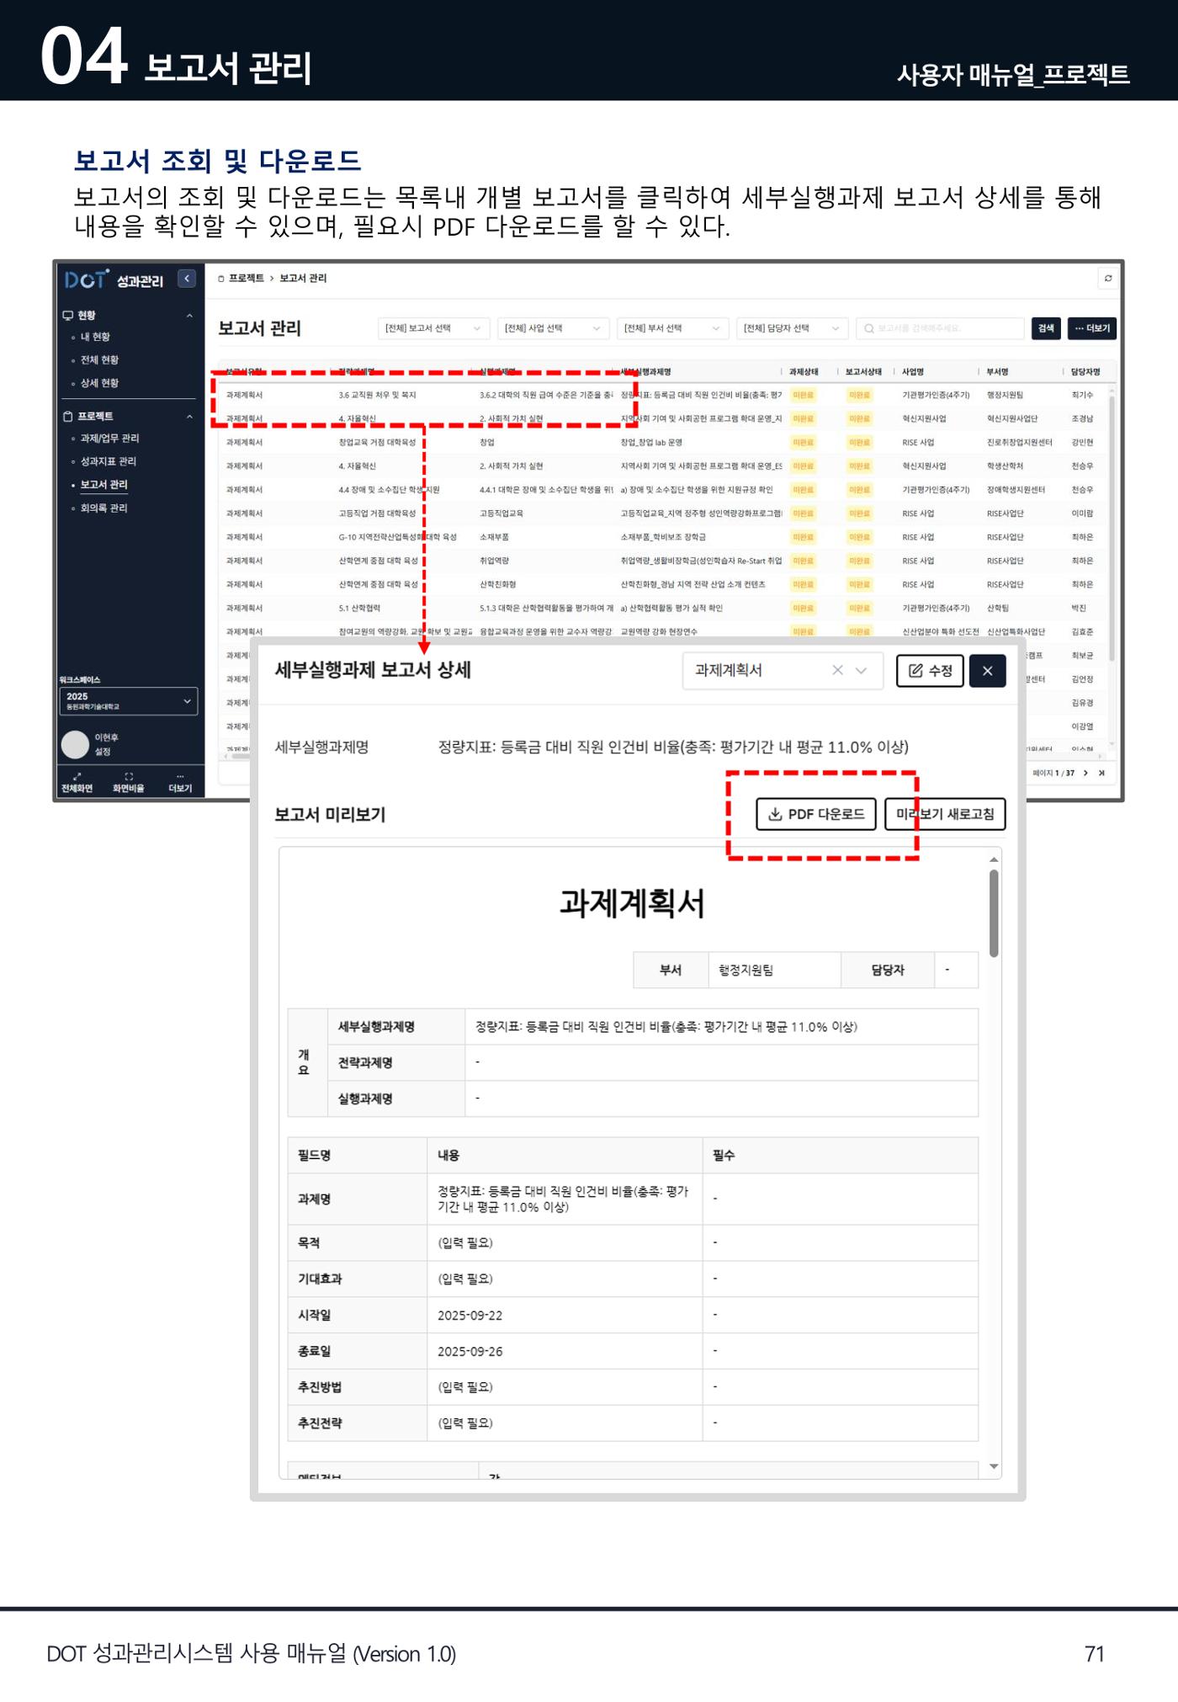This screenshot has width=1178, height=1702.
Task: Collapse the 프로젝트 section
Action: 189,417
